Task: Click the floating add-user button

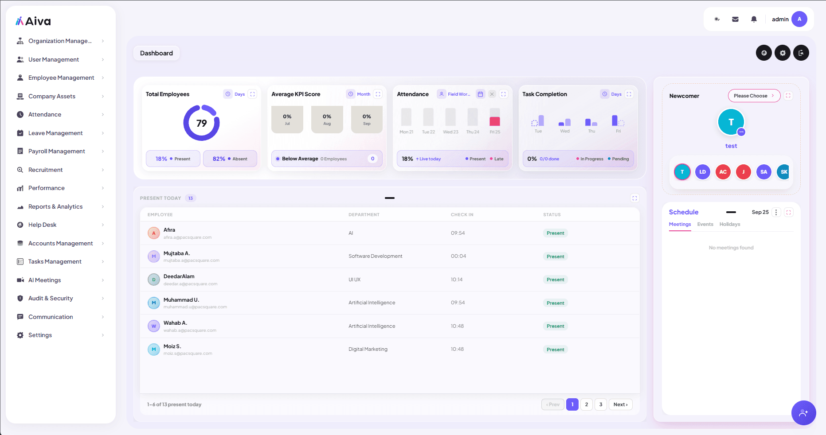Action: coord(803,413)
